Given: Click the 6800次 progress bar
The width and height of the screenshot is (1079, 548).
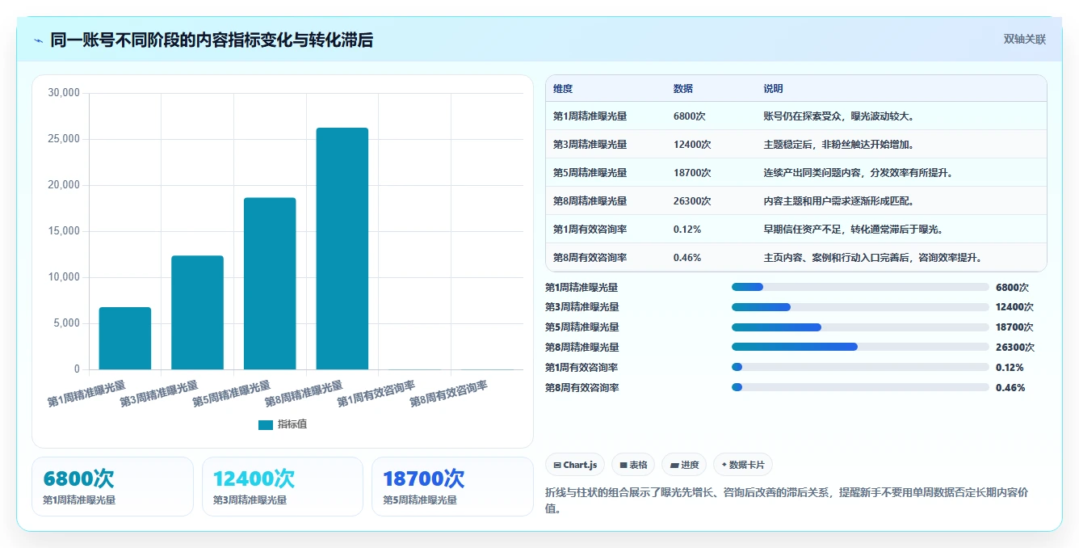Looking at the screenshot, I should click(860, 287).
